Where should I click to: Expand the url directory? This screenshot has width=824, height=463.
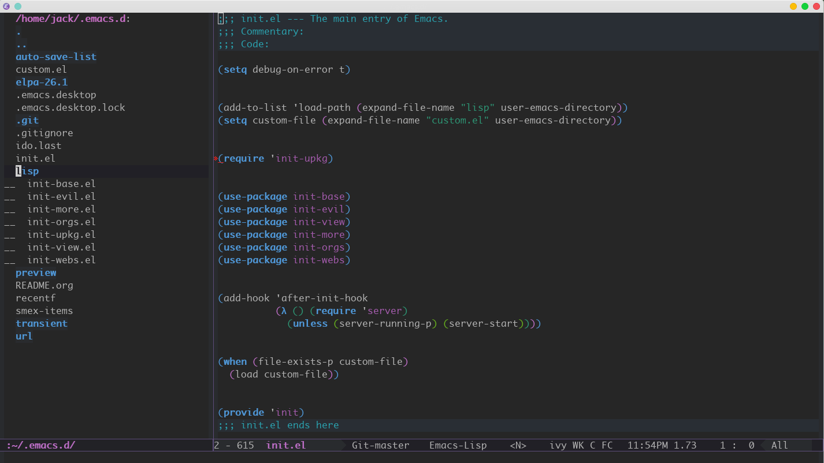pyautogui.click(x=24, y=336)
